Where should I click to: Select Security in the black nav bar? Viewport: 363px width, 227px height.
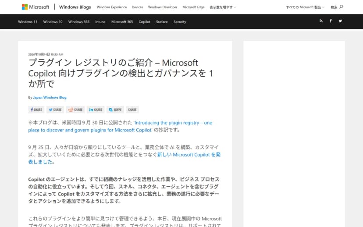tap(180, 22)
